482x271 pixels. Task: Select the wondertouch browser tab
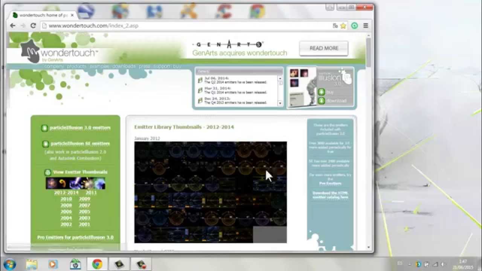click(x=43, y=15)
